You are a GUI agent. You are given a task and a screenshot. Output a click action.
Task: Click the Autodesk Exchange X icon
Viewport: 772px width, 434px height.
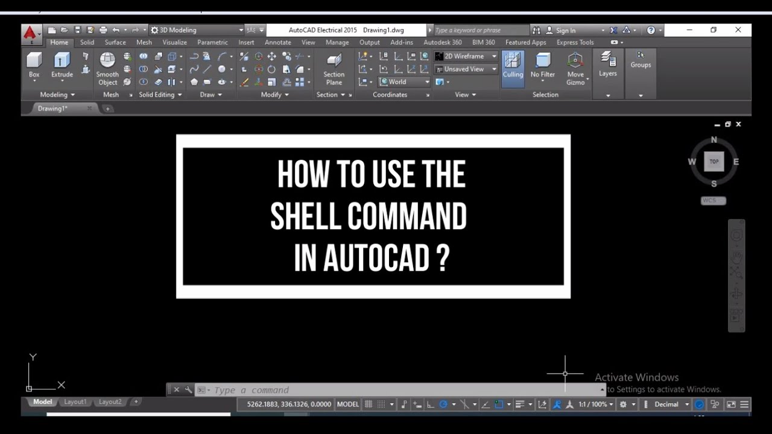pos(613,30)
